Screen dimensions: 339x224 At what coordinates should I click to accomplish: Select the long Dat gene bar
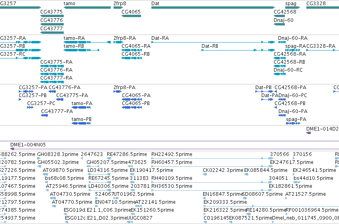click(213, 8)
